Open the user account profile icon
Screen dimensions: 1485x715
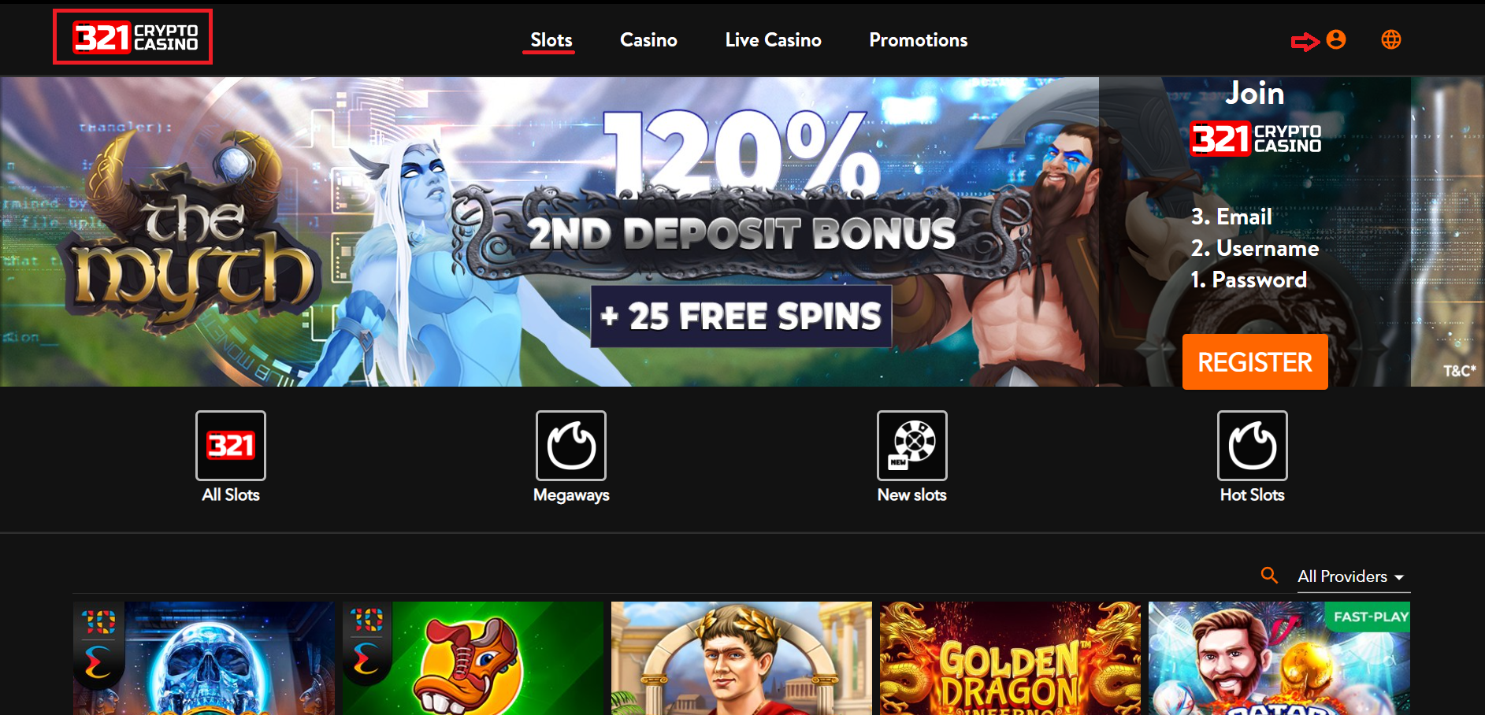1335,39
